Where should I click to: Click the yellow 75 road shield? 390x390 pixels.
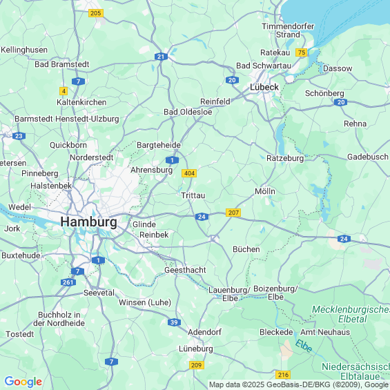click(302, 52)
